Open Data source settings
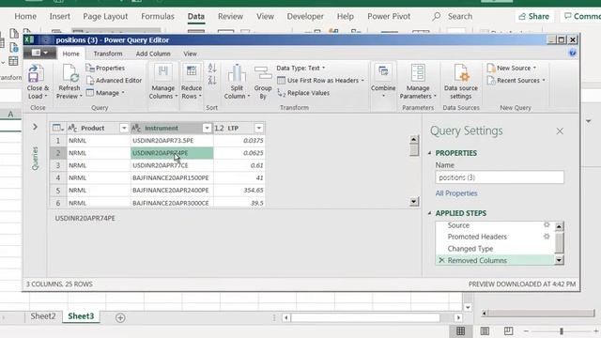 [x=461, y=82]
